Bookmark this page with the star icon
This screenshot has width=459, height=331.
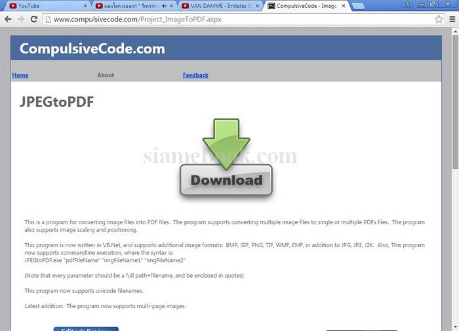439,19
